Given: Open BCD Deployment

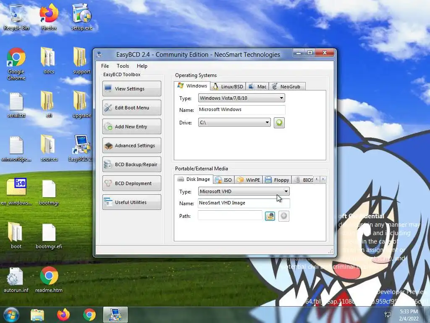Looking at the screenshot, I should (x=131, y=183).
